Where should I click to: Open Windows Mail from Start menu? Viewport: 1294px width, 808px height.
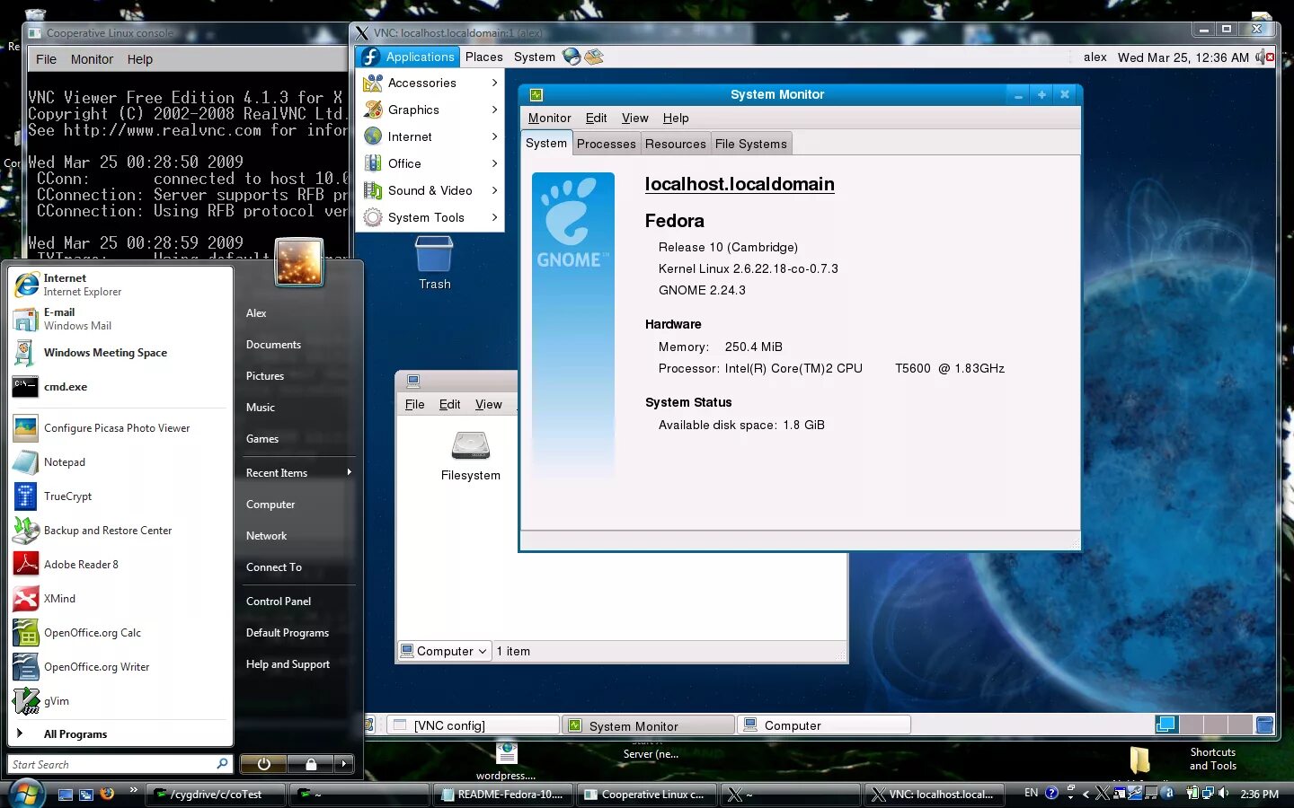point(120,319)
